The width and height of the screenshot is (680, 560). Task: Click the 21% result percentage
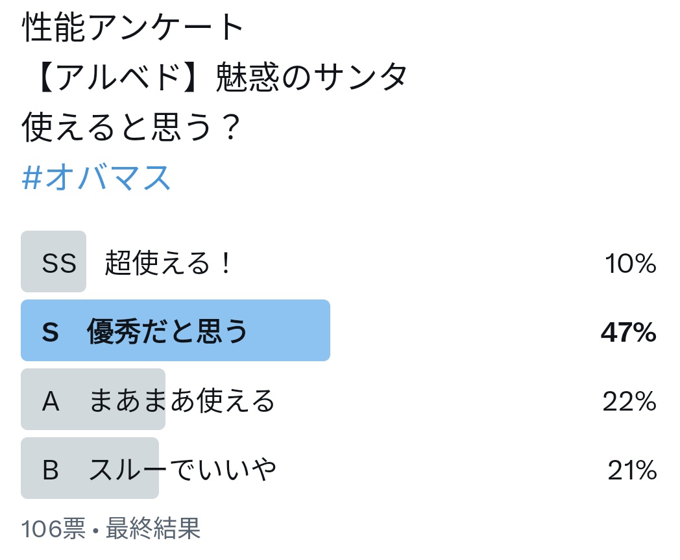pyautogui.click(x=632, y=470)
